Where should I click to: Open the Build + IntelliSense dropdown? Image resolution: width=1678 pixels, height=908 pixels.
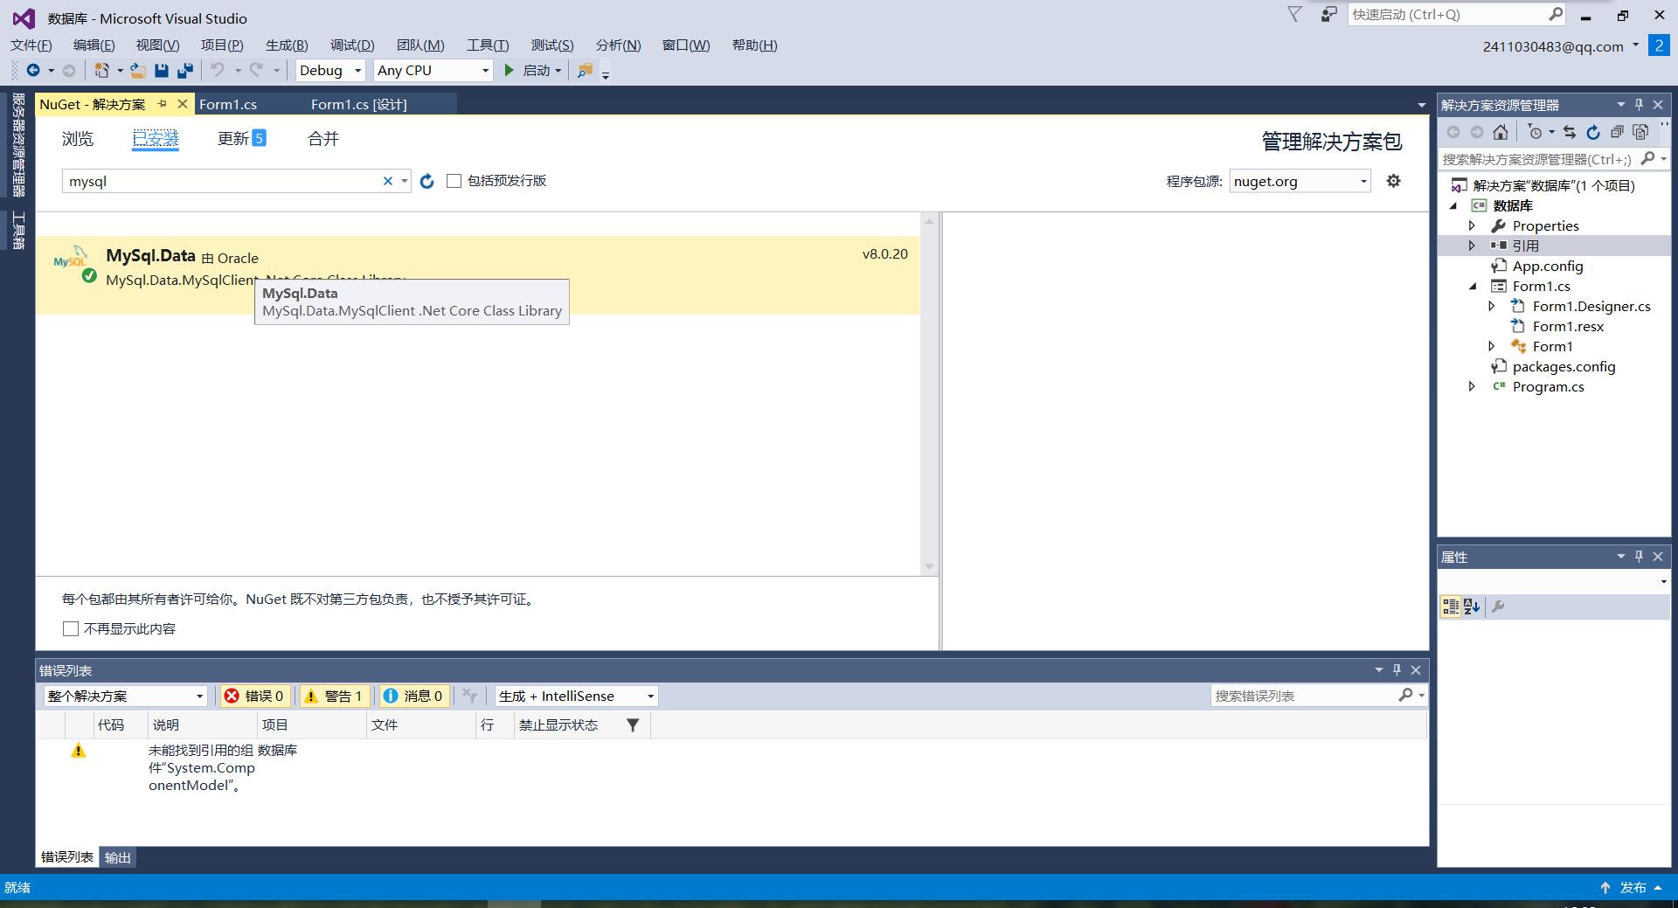tap(576, 696)
